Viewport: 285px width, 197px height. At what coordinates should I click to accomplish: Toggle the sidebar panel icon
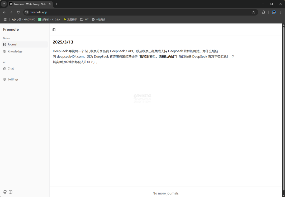tap(54, 30)
